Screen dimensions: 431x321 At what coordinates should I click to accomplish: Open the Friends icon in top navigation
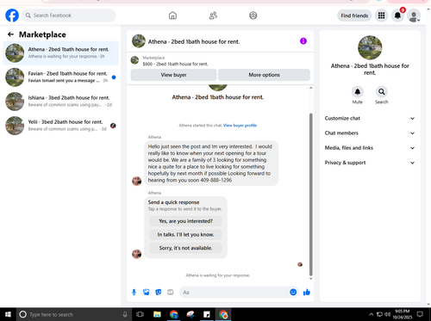coord(213,15)
